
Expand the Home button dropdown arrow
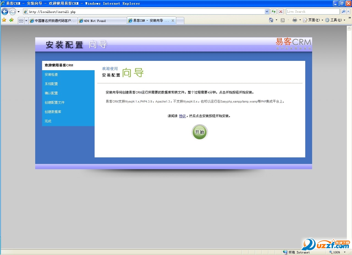[276, 20]
